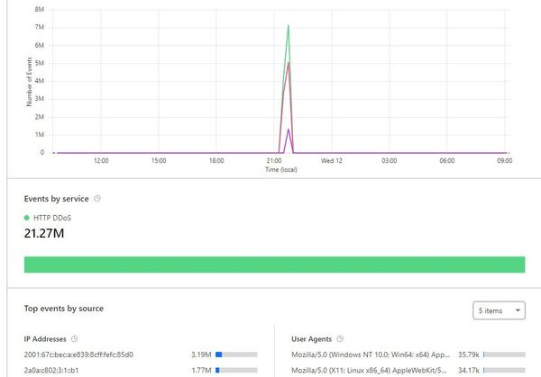Click the 1.77M event count value
The image size is (541, 377).
coord(201,371)
